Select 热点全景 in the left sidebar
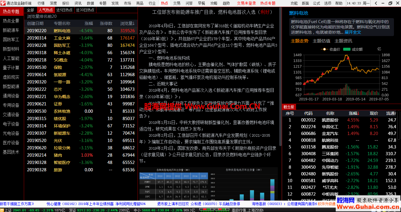This screenshot has height=212, width=401. [11, 21]
